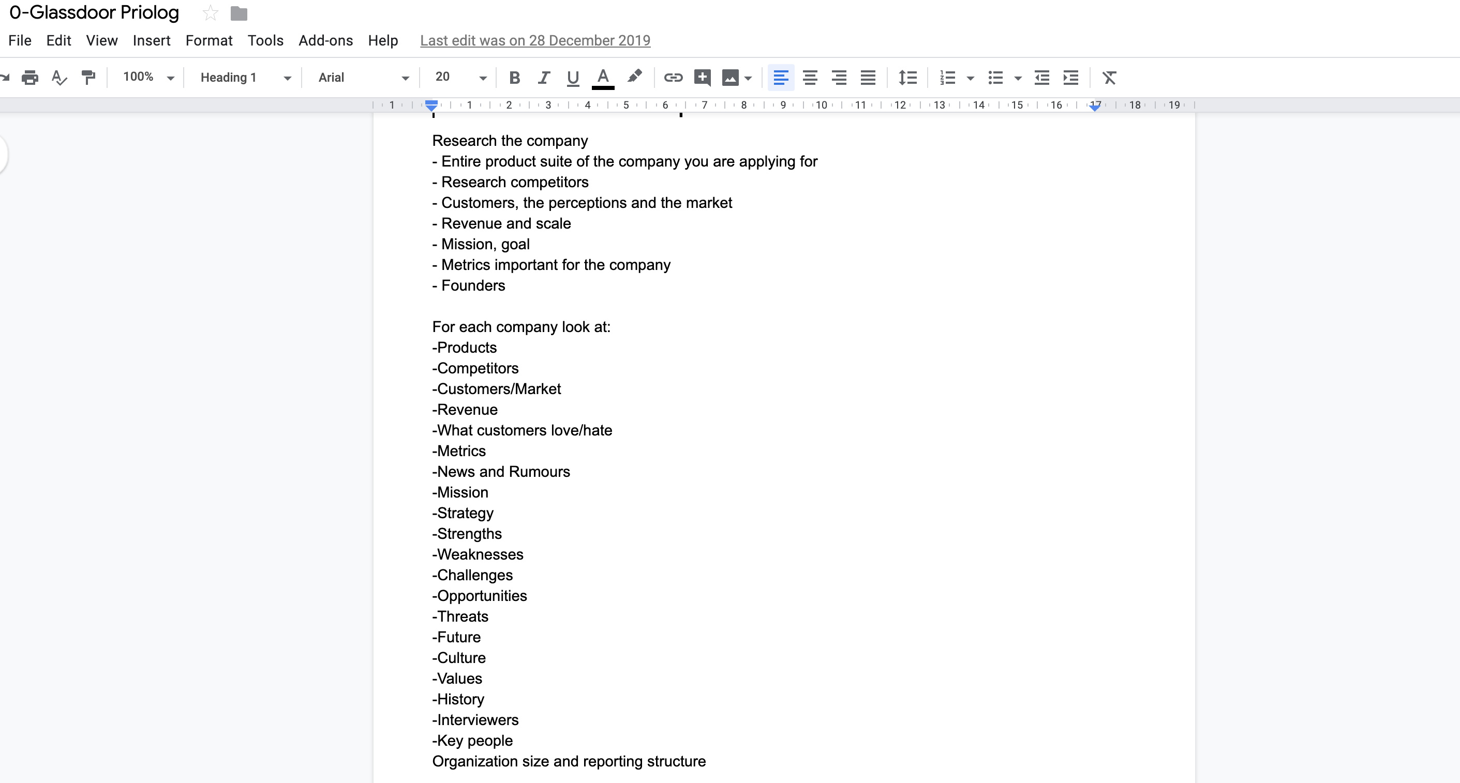
Task: Open the Format menu
Action: click(209, 41)
